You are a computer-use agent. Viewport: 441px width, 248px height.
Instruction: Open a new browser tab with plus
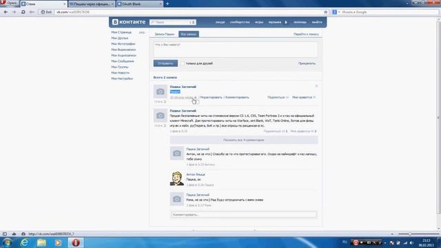(x=167, y=3)
